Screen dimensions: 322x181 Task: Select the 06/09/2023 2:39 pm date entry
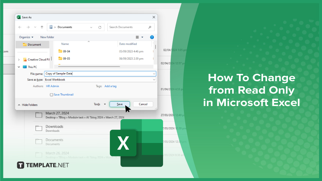point(131,59)
